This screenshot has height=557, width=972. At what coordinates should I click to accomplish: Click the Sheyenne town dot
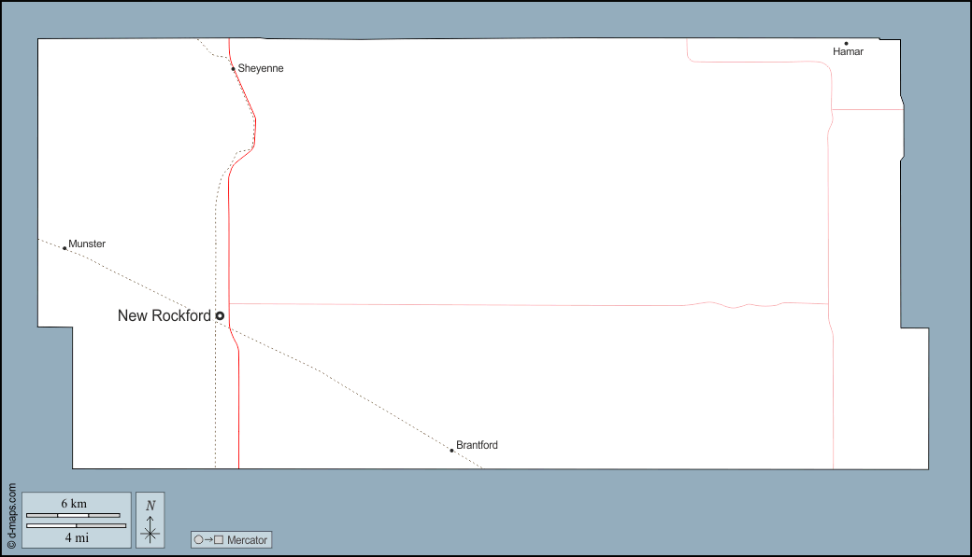pos(233,69)
